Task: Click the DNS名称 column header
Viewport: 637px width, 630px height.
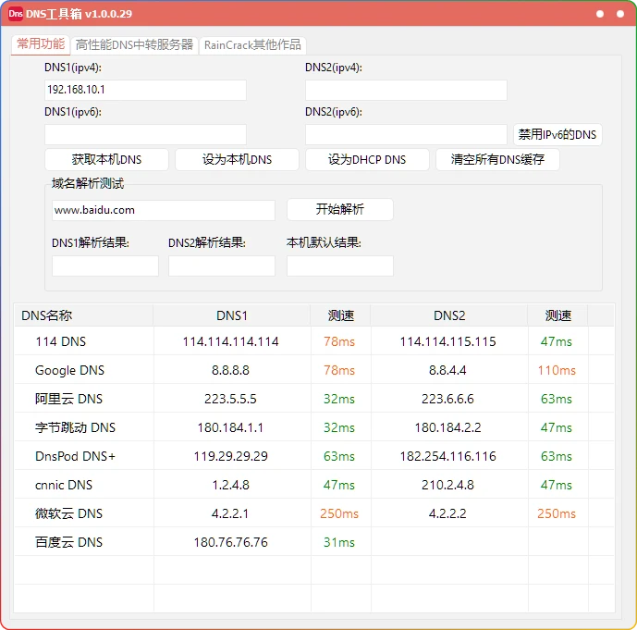Action: (x=84, y=315)
